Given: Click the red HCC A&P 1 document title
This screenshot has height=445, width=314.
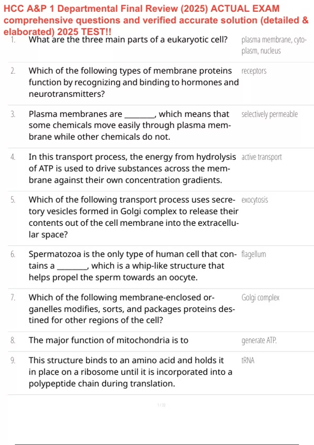Looking at the screenshot, I should (156, 20).
